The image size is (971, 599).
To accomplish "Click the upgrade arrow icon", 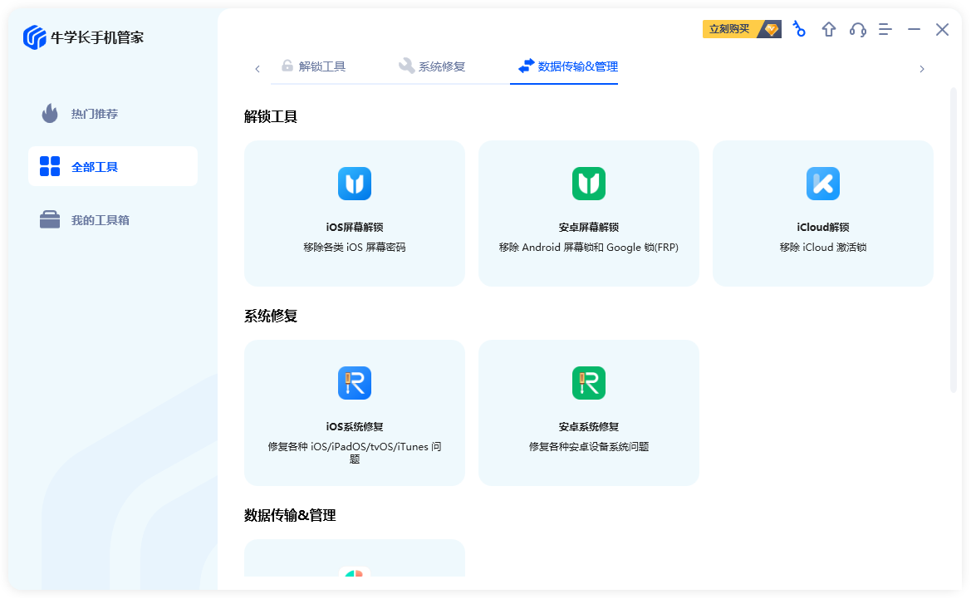I will tap(829, 30).
